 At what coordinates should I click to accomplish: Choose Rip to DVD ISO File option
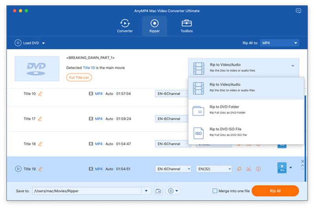point(246,132)
